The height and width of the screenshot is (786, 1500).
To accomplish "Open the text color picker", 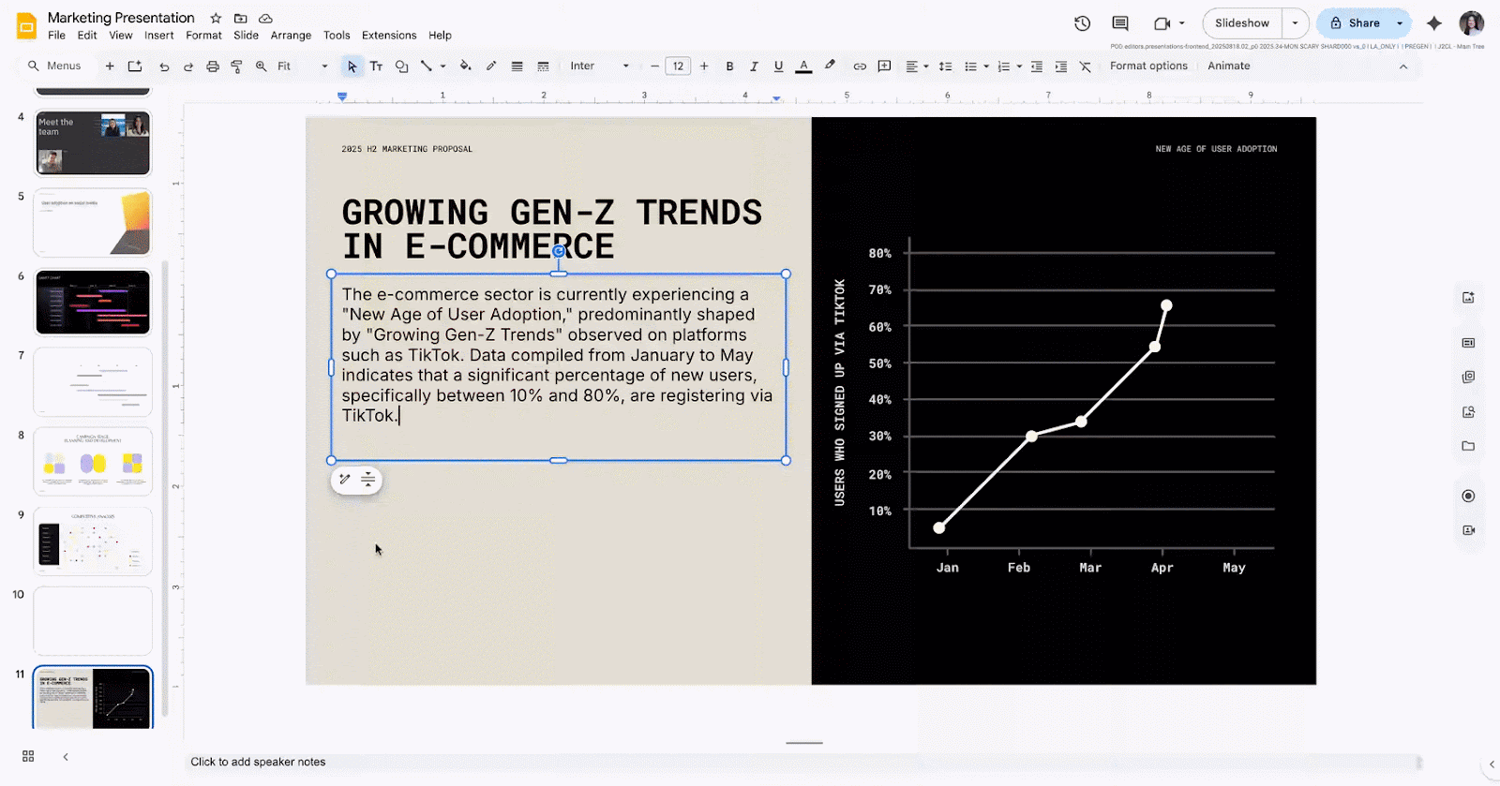I will coord(803,67).
